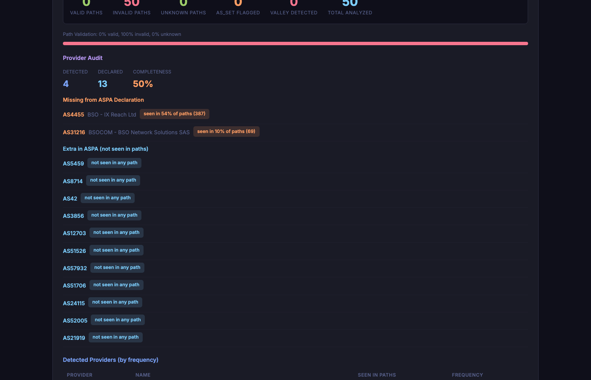Click the Provider Audit heading

coord(83,58)
